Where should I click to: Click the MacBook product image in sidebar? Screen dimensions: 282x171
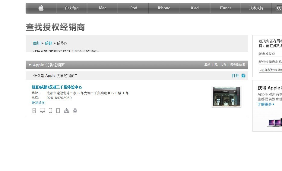pyautogui.click(x=275, y=123)
